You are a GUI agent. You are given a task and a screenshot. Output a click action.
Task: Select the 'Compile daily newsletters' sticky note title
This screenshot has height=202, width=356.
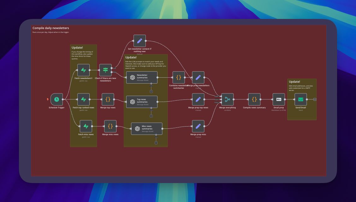pos(51,28)
